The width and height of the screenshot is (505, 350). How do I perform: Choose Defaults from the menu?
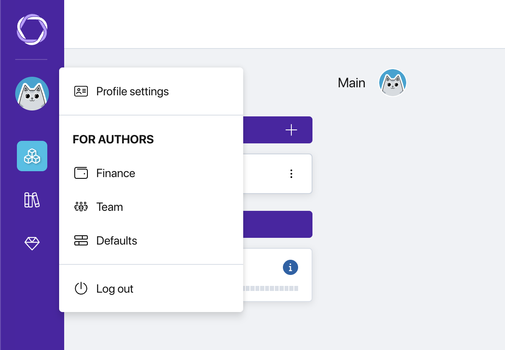(x=151, y=241)
